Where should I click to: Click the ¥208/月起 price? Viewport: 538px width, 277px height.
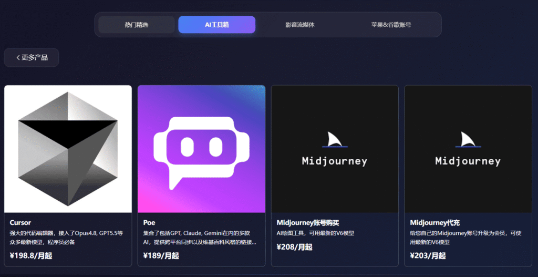pos(294,247)
